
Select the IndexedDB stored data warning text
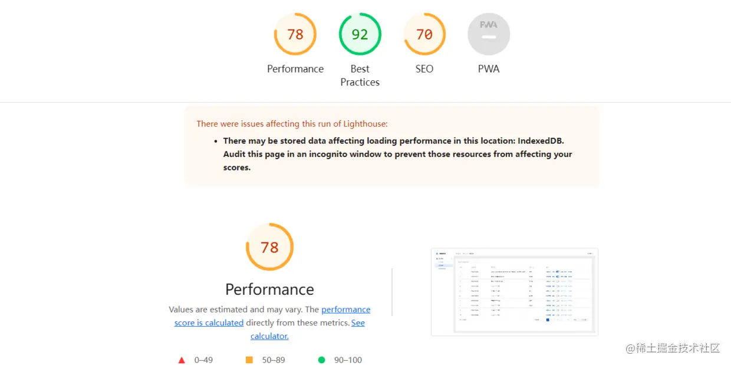(397, 154)
